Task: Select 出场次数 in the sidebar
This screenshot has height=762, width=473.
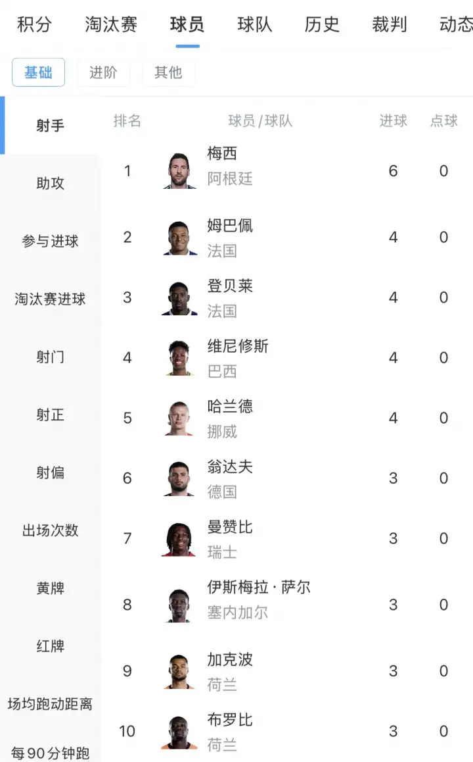Action: click(x=51, y=530)
